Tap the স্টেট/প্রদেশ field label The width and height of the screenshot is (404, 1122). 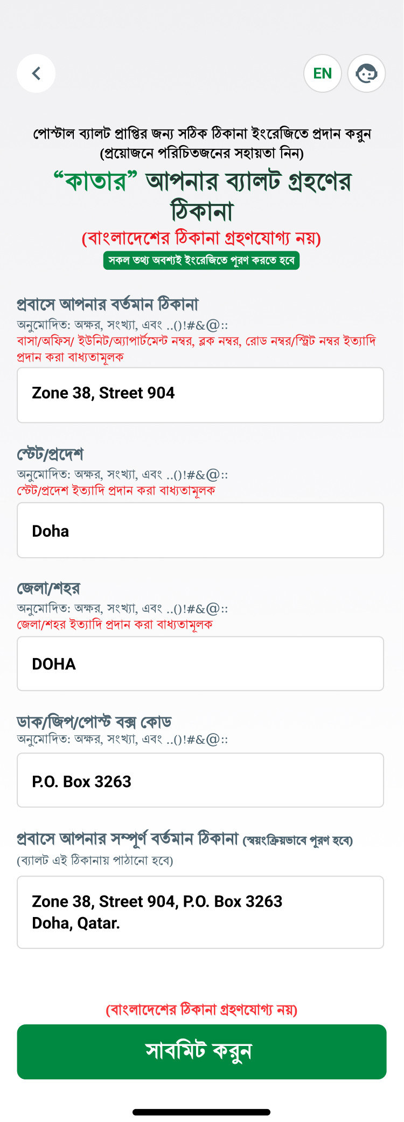[50, 454]
